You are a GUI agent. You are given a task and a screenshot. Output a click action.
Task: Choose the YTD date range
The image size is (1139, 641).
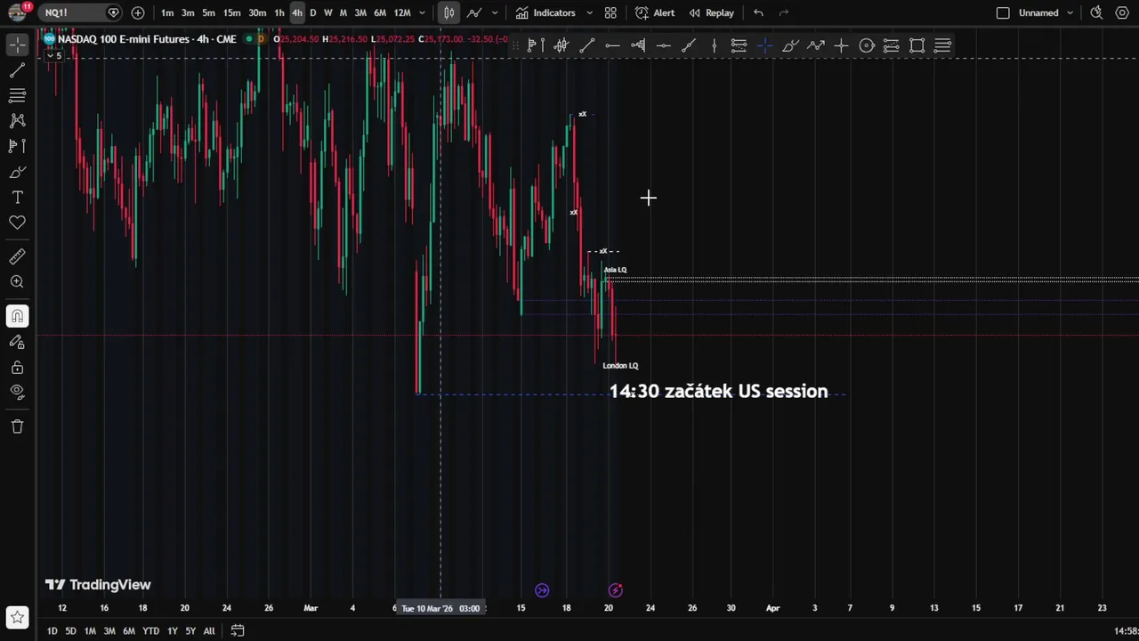[x=151, y=631]
